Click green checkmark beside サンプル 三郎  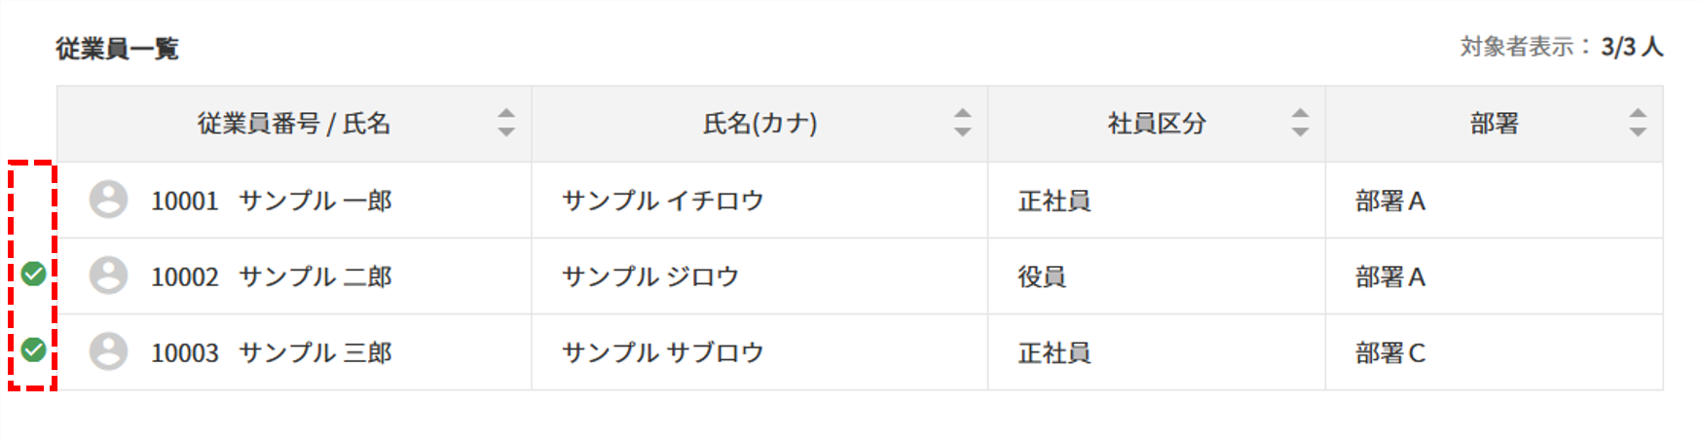point(34,349)
